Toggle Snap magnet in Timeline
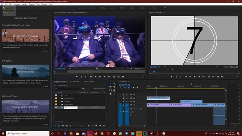Viewport: 242px width, 136px height. pyautogui.click(x=125, y=88)
